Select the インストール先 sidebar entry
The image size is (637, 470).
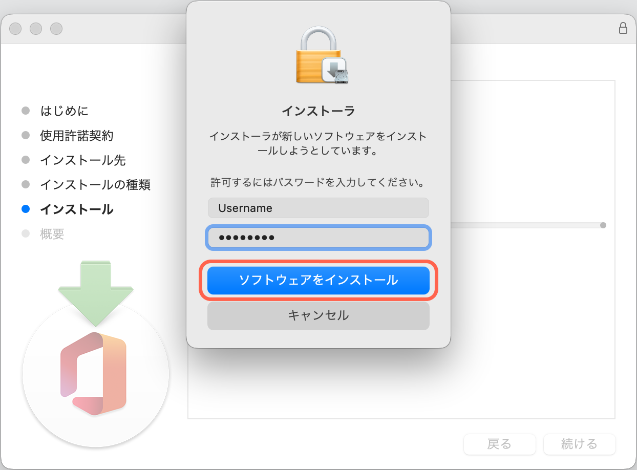point(82,160)
